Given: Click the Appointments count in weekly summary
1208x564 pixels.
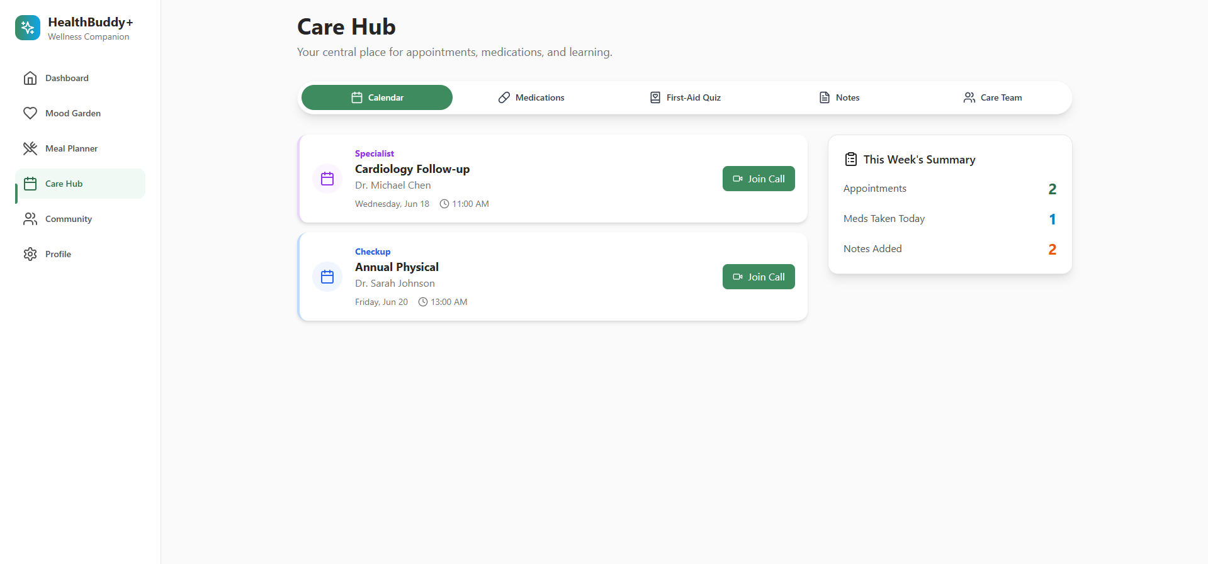Looking at the screenshot, I should click(x=1052, y=189).
